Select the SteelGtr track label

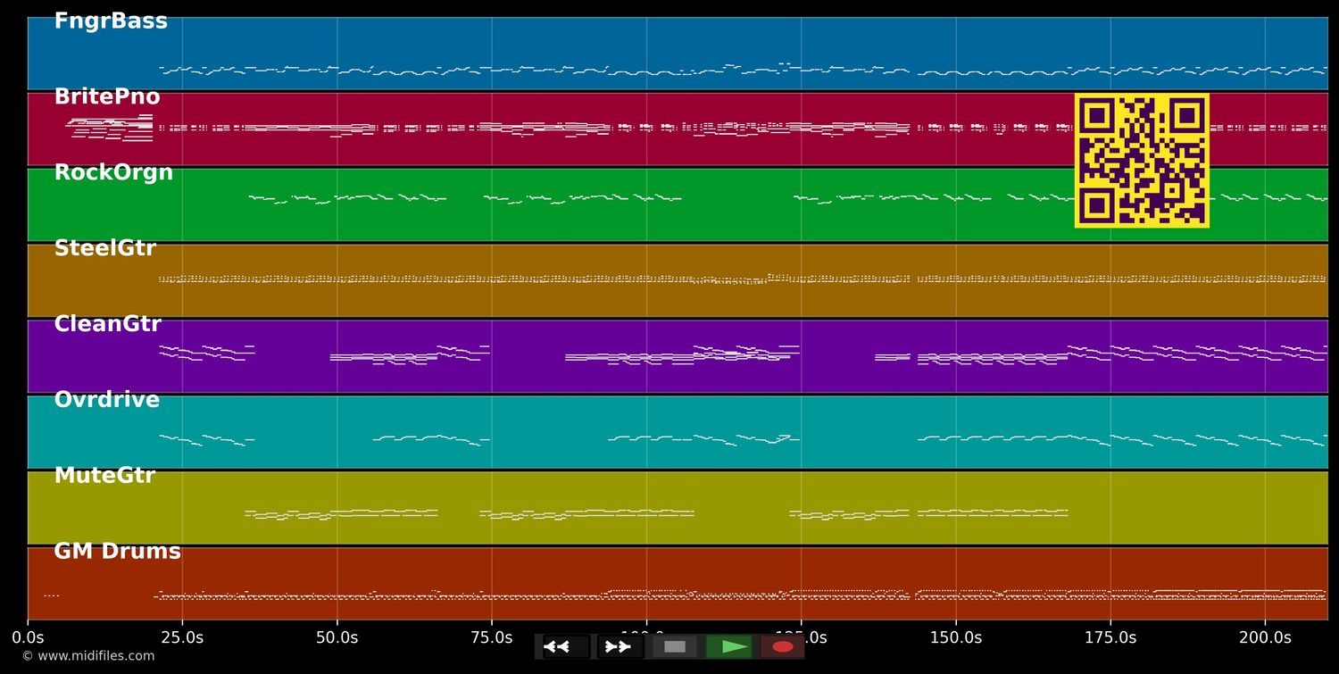tap(105, 247)
